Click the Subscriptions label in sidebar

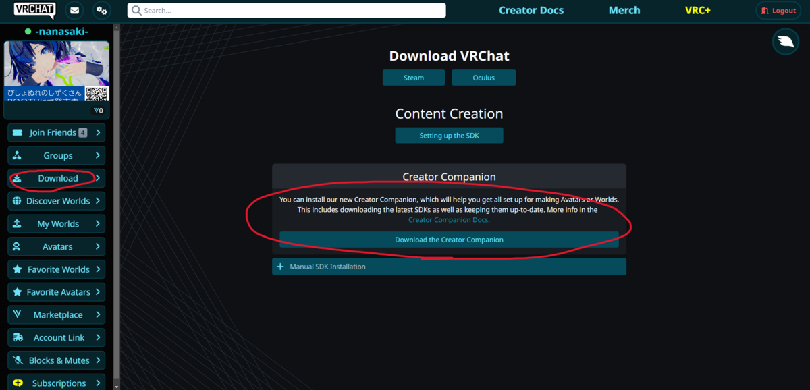(x=59, y=383)
